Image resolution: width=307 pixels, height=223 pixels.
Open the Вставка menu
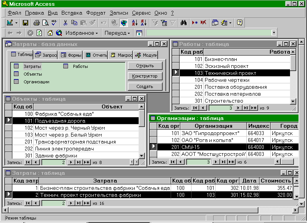[x=72, y=13]
